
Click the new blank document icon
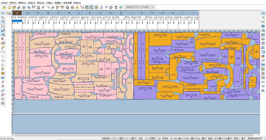point(10,7)
